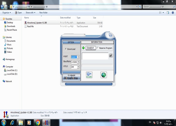
Task: Click the ClosePort button
Action: click(x=91, y=48)
